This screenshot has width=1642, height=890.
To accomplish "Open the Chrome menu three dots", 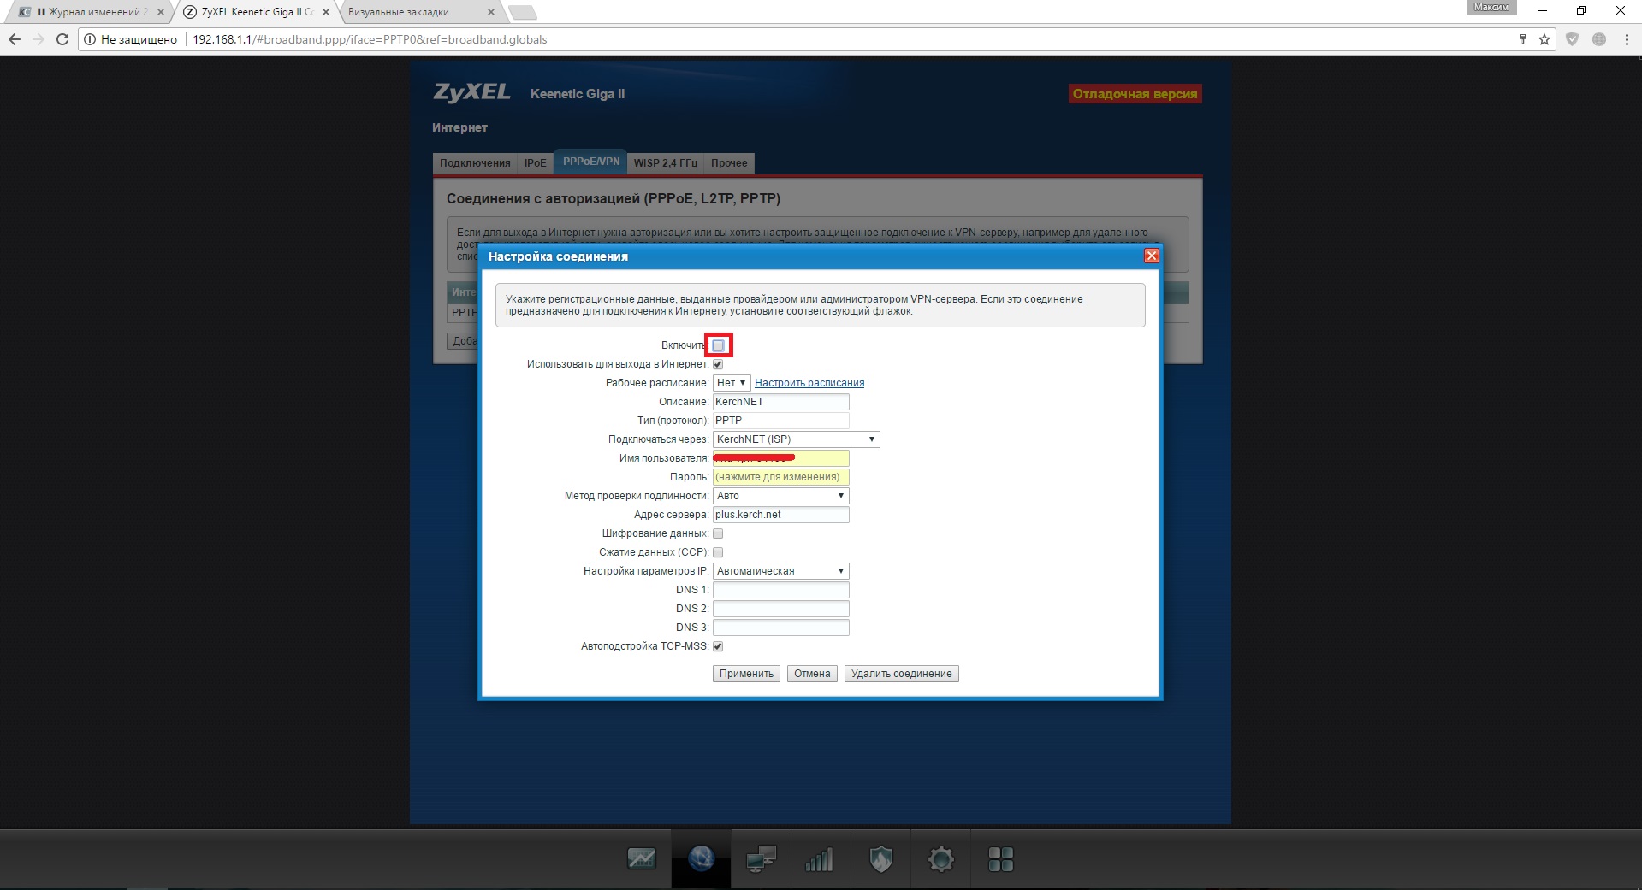I will pos(1627,39).
